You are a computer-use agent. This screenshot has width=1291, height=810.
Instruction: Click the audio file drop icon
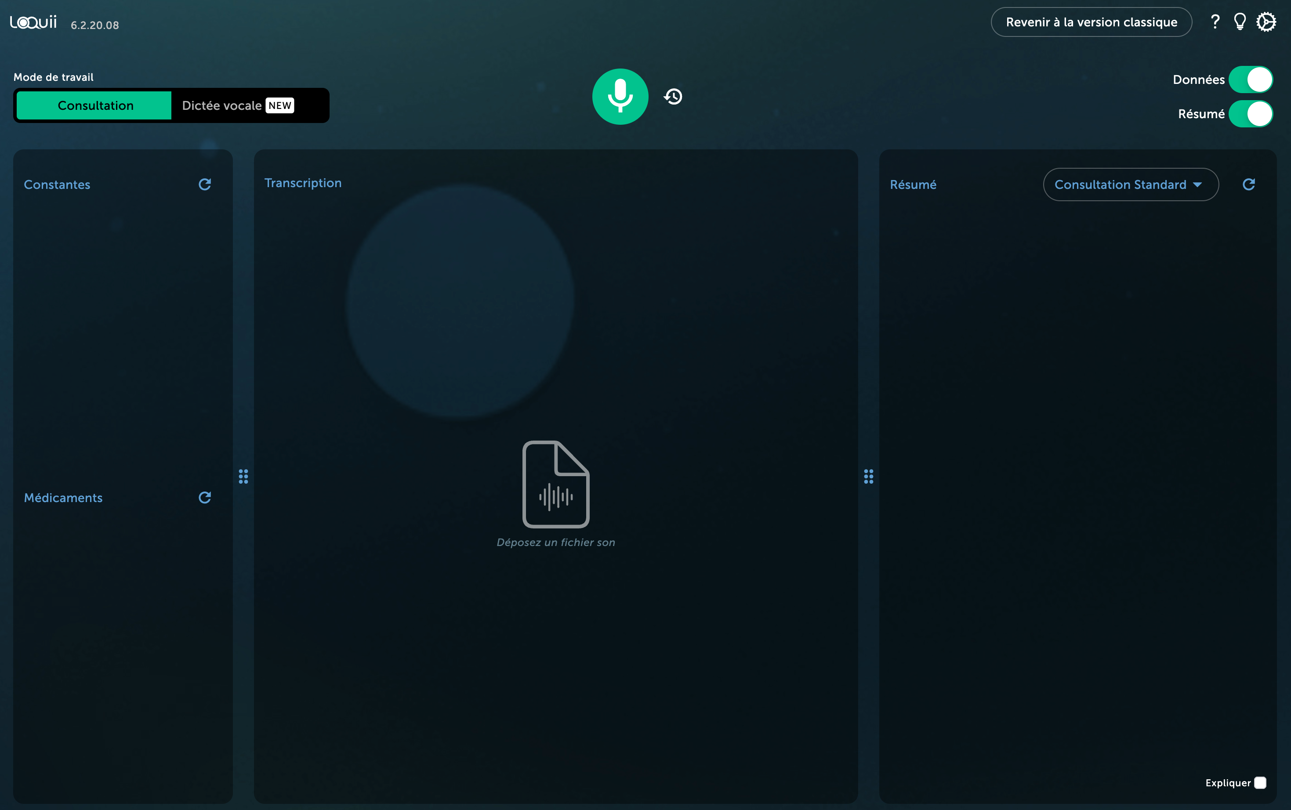[x=556, y=484]
